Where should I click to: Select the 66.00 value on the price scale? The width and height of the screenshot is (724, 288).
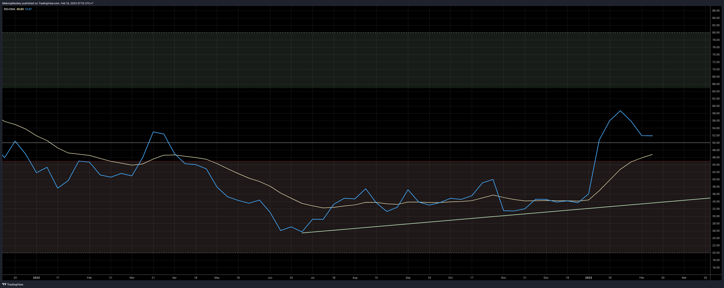tap(716, 84)
